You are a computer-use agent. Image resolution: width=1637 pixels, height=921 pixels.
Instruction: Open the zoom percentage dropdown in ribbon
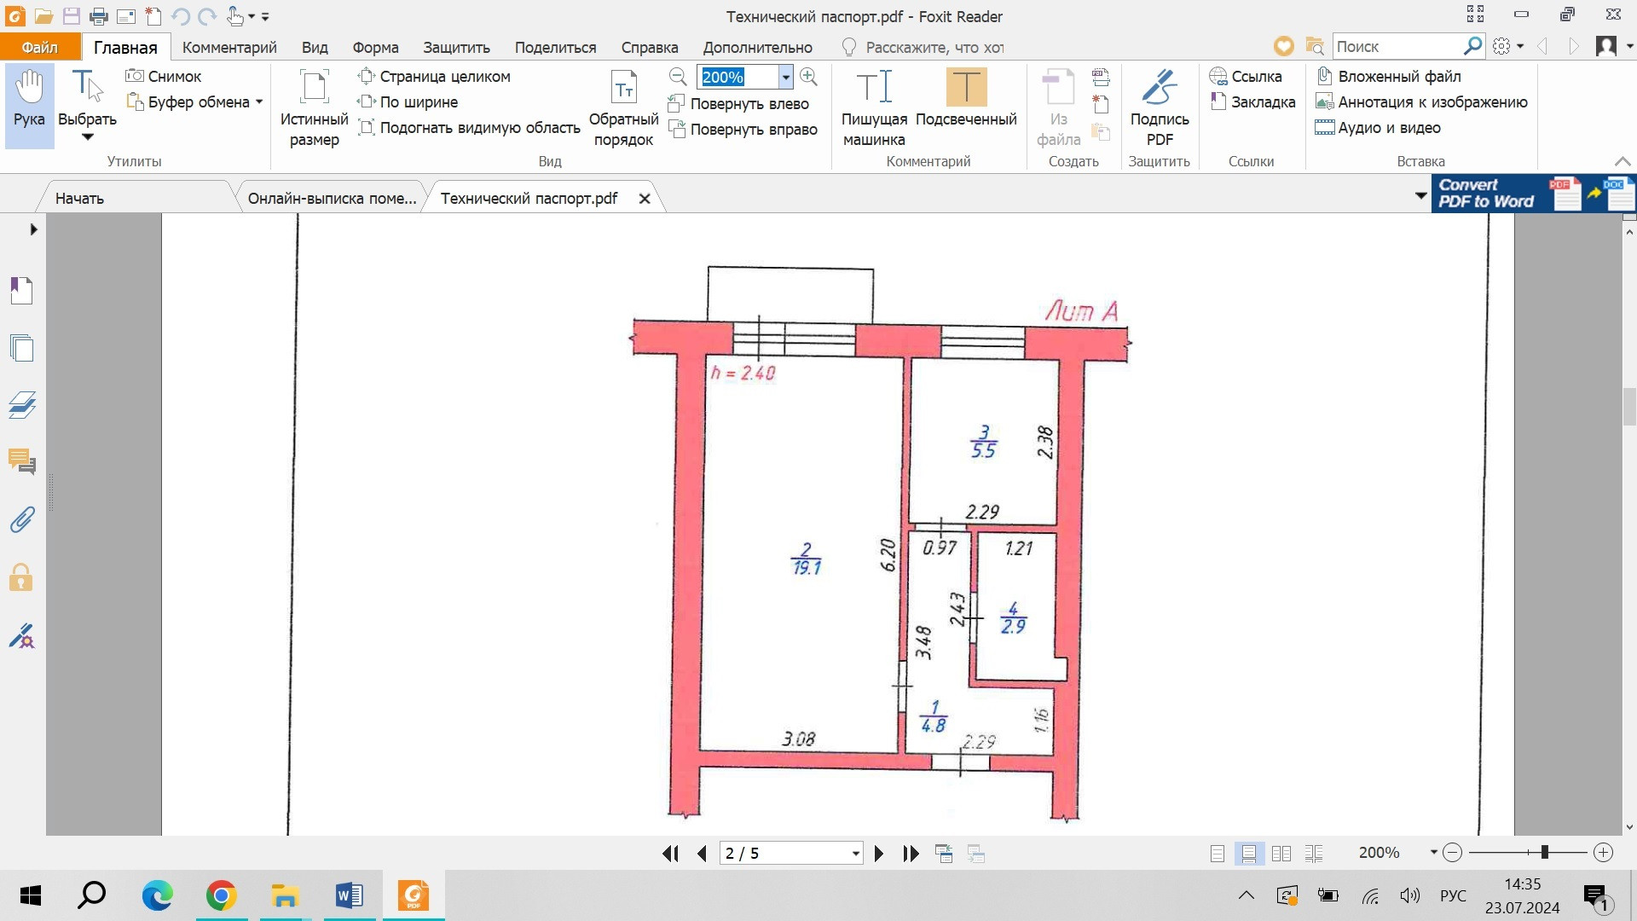click(785, 78)
